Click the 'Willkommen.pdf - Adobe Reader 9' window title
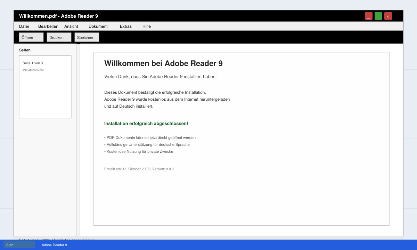 tap(58, 16)
